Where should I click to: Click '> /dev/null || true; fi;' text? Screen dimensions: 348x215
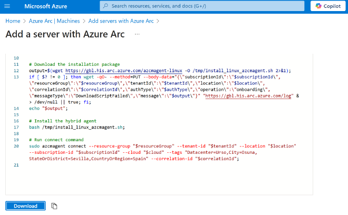tap(60, 102)
